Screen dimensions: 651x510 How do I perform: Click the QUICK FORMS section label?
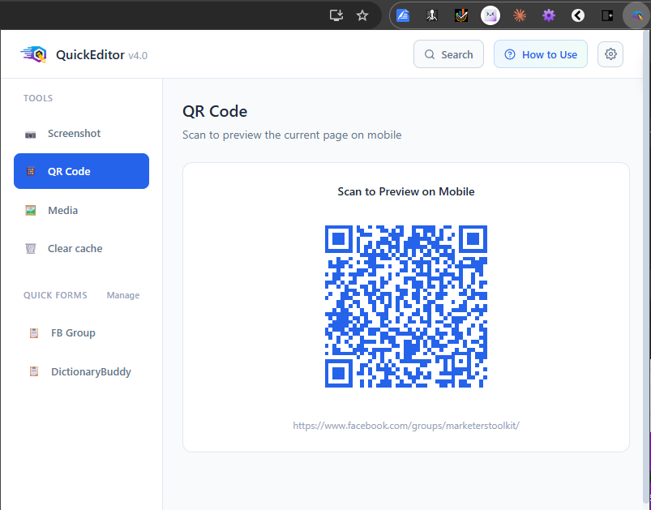tap(55, 295)
